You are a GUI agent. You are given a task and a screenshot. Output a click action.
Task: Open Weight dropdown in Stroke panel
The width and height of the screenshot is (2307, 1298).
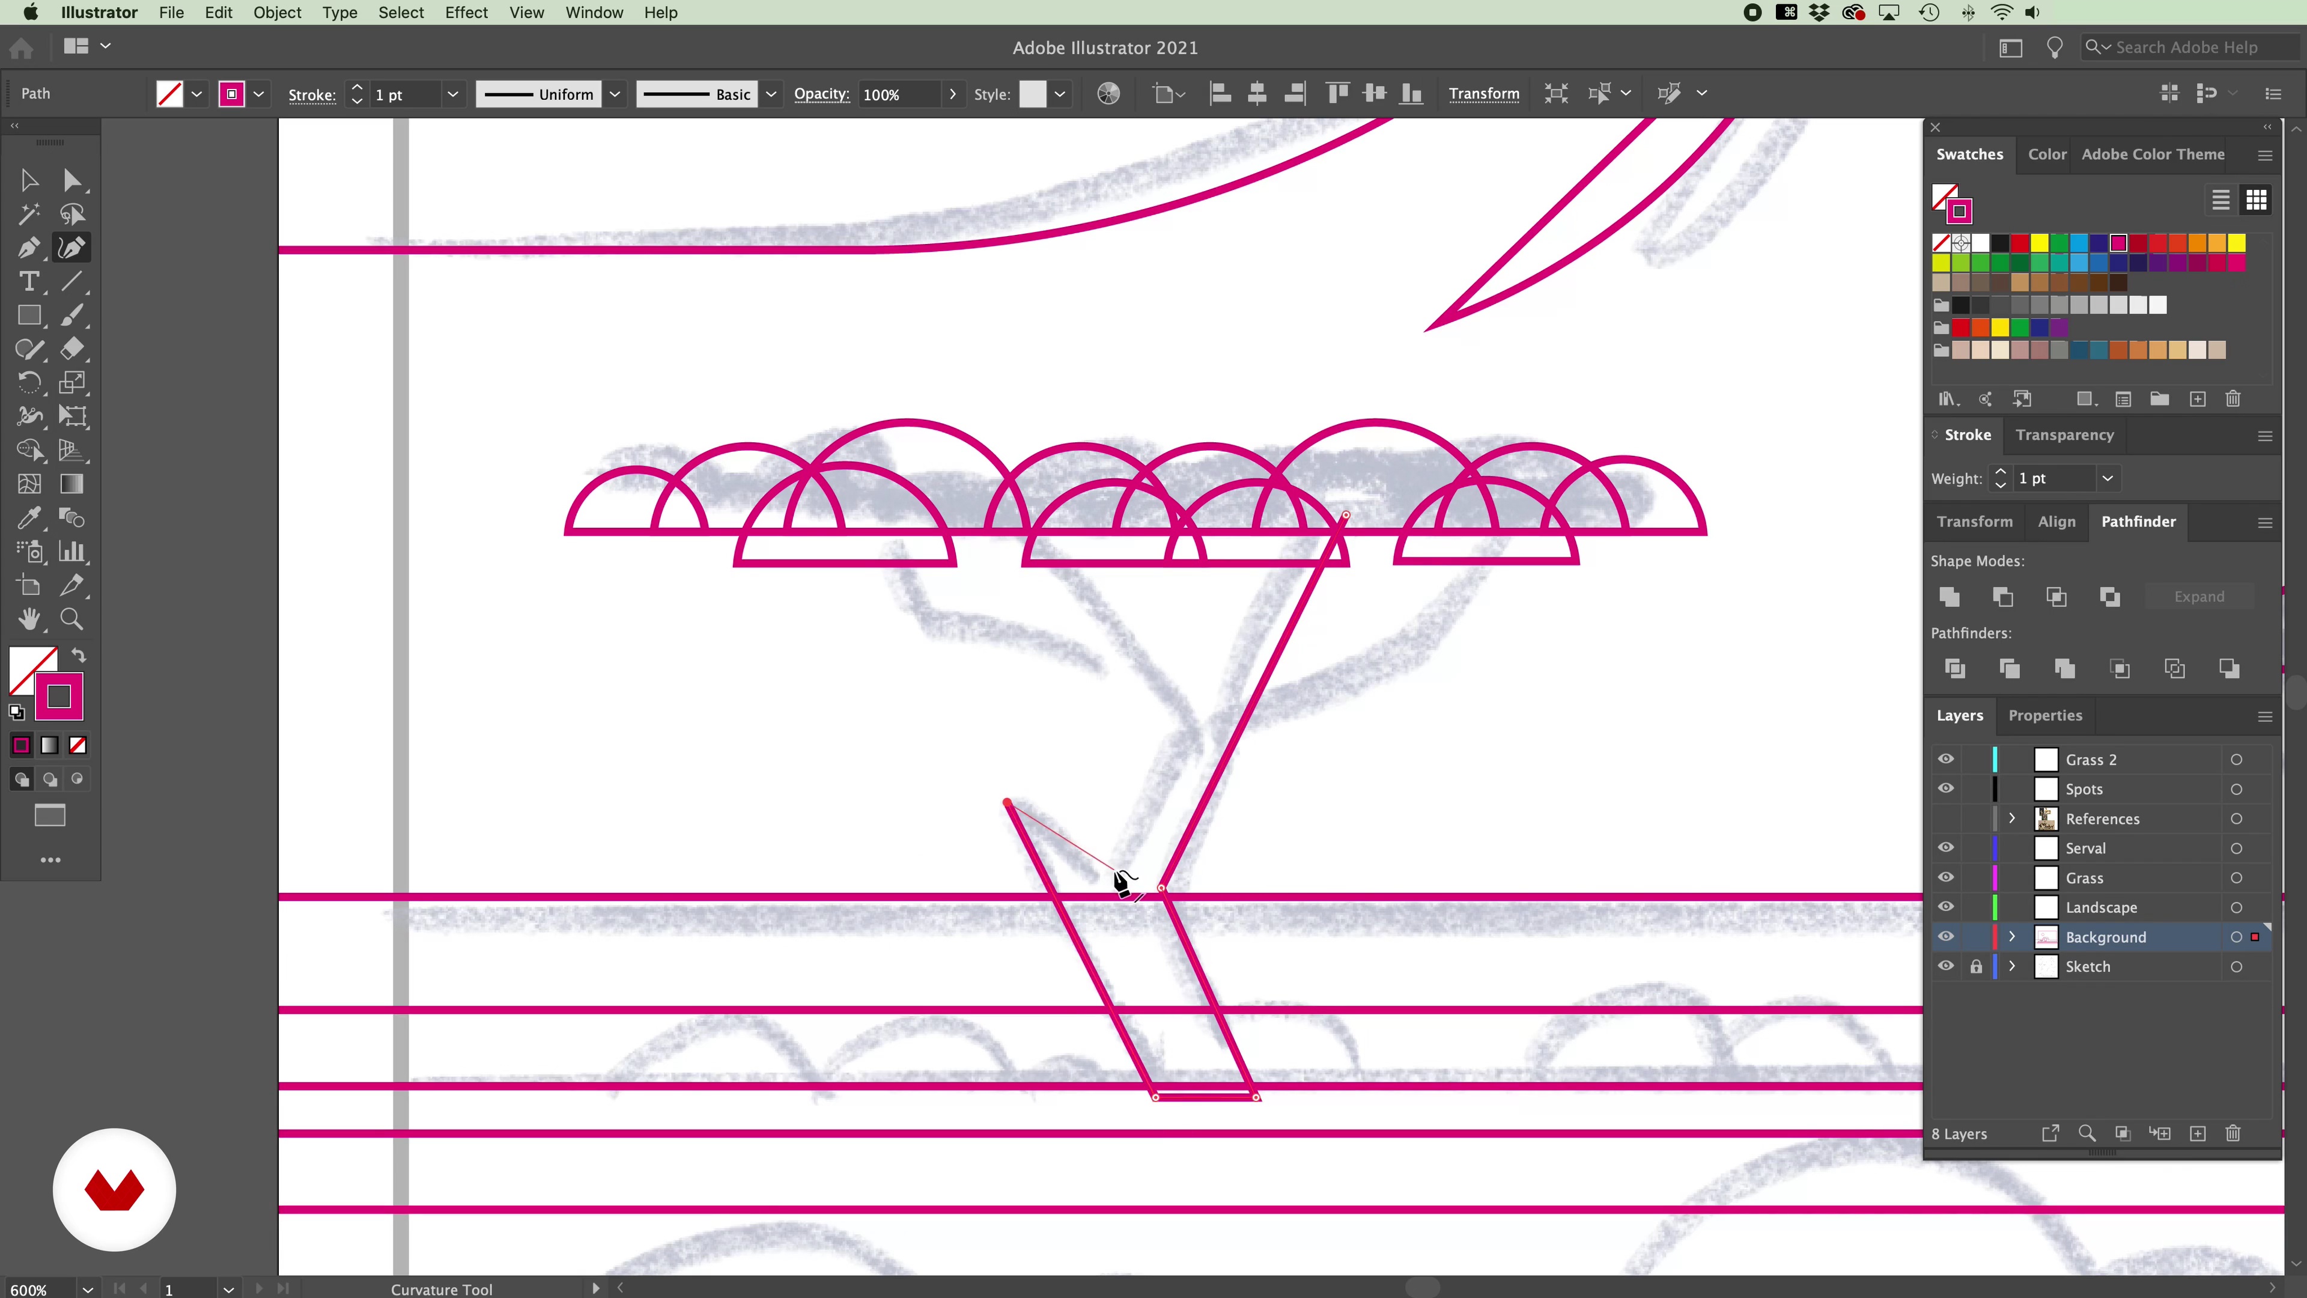tap(2108, 478)
